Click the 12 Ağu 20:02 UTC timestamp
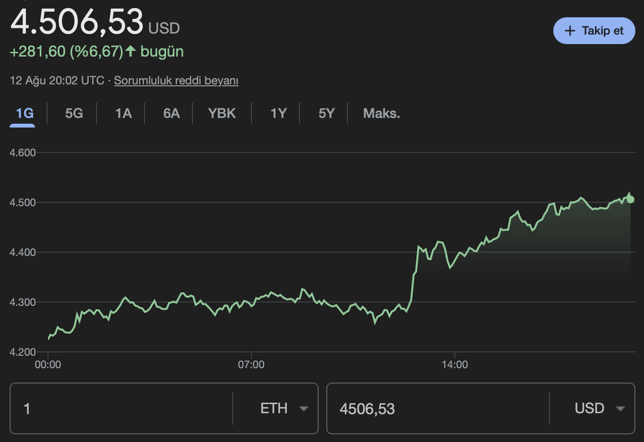The width and height of the screenshot is (644, 442). point(57,81)
